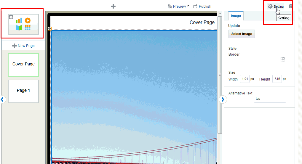Click the Publish button
Image resolution: width=302 pixels, height=164 pixels.
click(x=202, y=6)
